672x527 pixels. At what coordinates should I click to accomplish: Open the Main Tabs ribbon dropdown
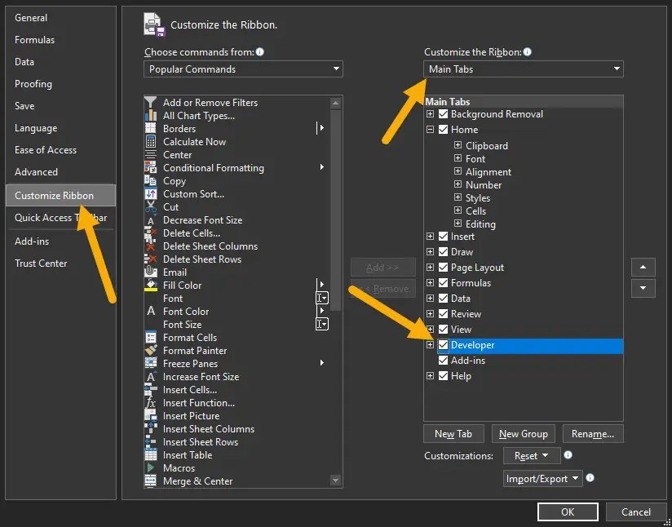[x=524, y=69]
